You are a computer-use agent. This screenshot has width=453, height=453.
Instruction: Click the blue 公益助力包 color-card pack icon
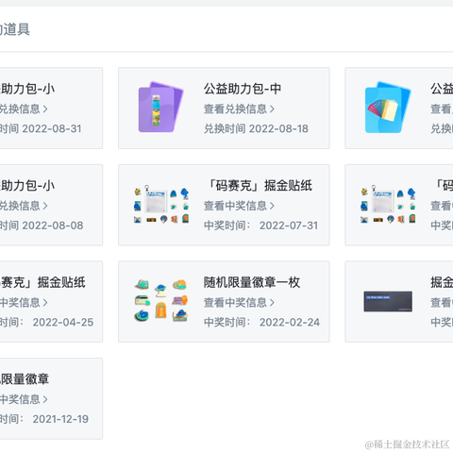click(x=388, y=108)
